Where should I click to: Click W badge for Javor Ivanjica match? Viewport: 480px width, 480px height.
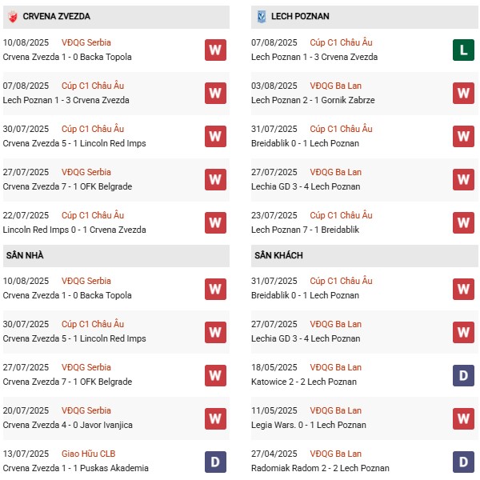pos(214,418)
